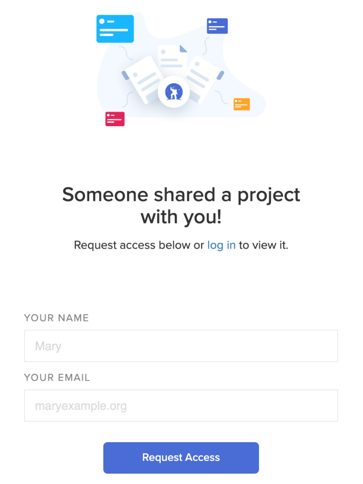Click the "to view it." text
The width and height of the screenshot is (363, 484).
coord(263,245)
